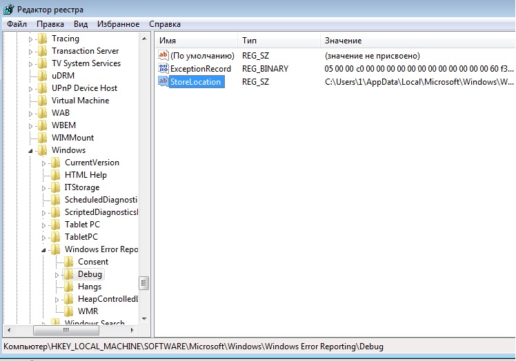
Task: Select the Hangs registry key
Action: [90, 287]
